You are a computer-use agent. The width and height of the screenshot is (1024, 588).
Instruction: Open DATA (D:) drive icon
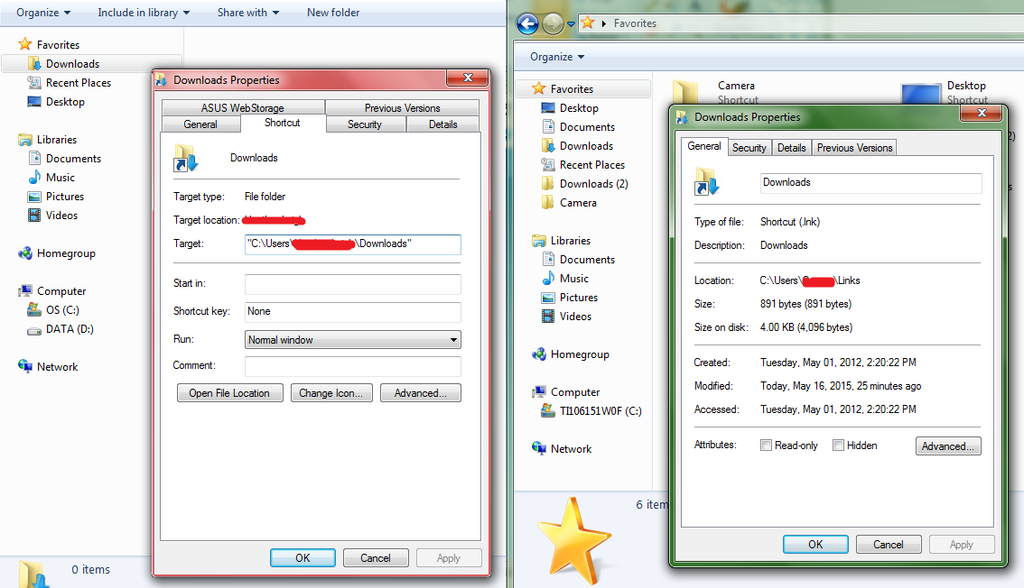tap(34, 329)
